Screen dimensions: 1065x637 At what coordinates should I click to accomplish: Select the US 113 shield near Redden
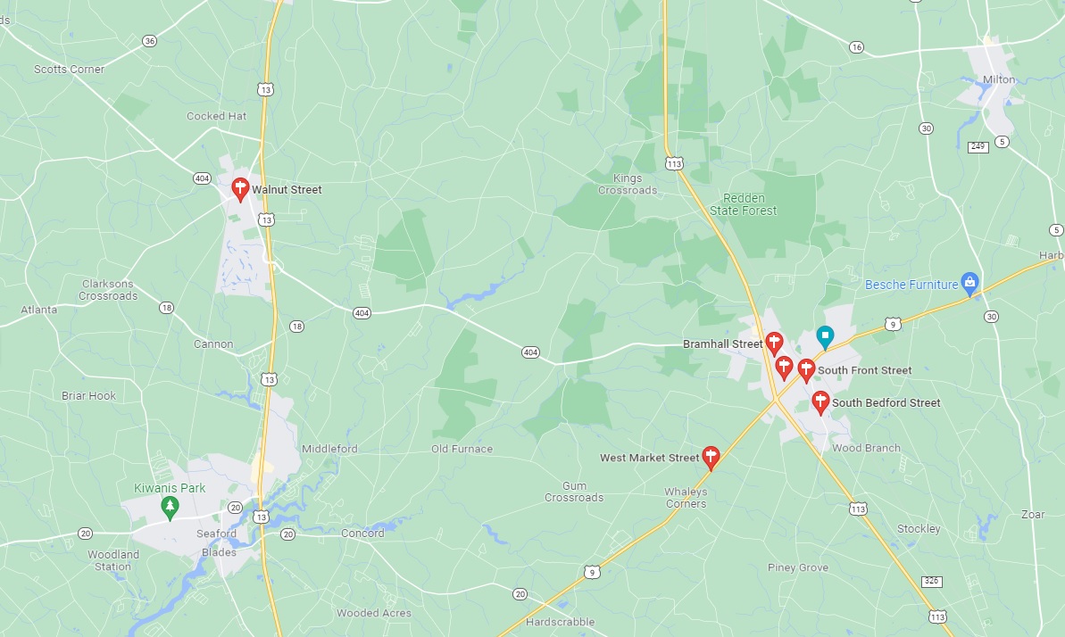(674, 163)
